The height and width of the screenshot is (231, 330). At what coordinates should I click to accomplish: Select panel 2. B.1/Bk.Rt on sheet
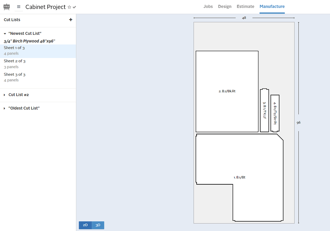[227, 91]
